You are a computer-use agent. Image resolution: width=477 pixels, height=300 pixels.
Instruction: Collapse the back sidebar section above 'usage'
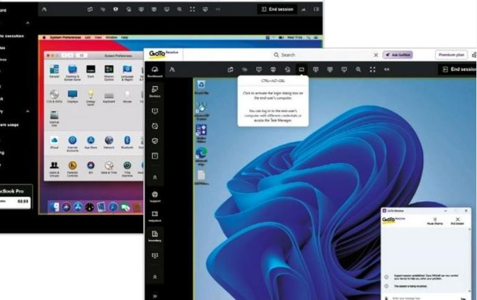tap(28, 111)
